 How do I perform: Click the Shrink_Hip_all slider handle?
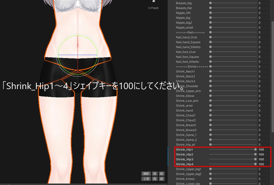pos(210,145)
